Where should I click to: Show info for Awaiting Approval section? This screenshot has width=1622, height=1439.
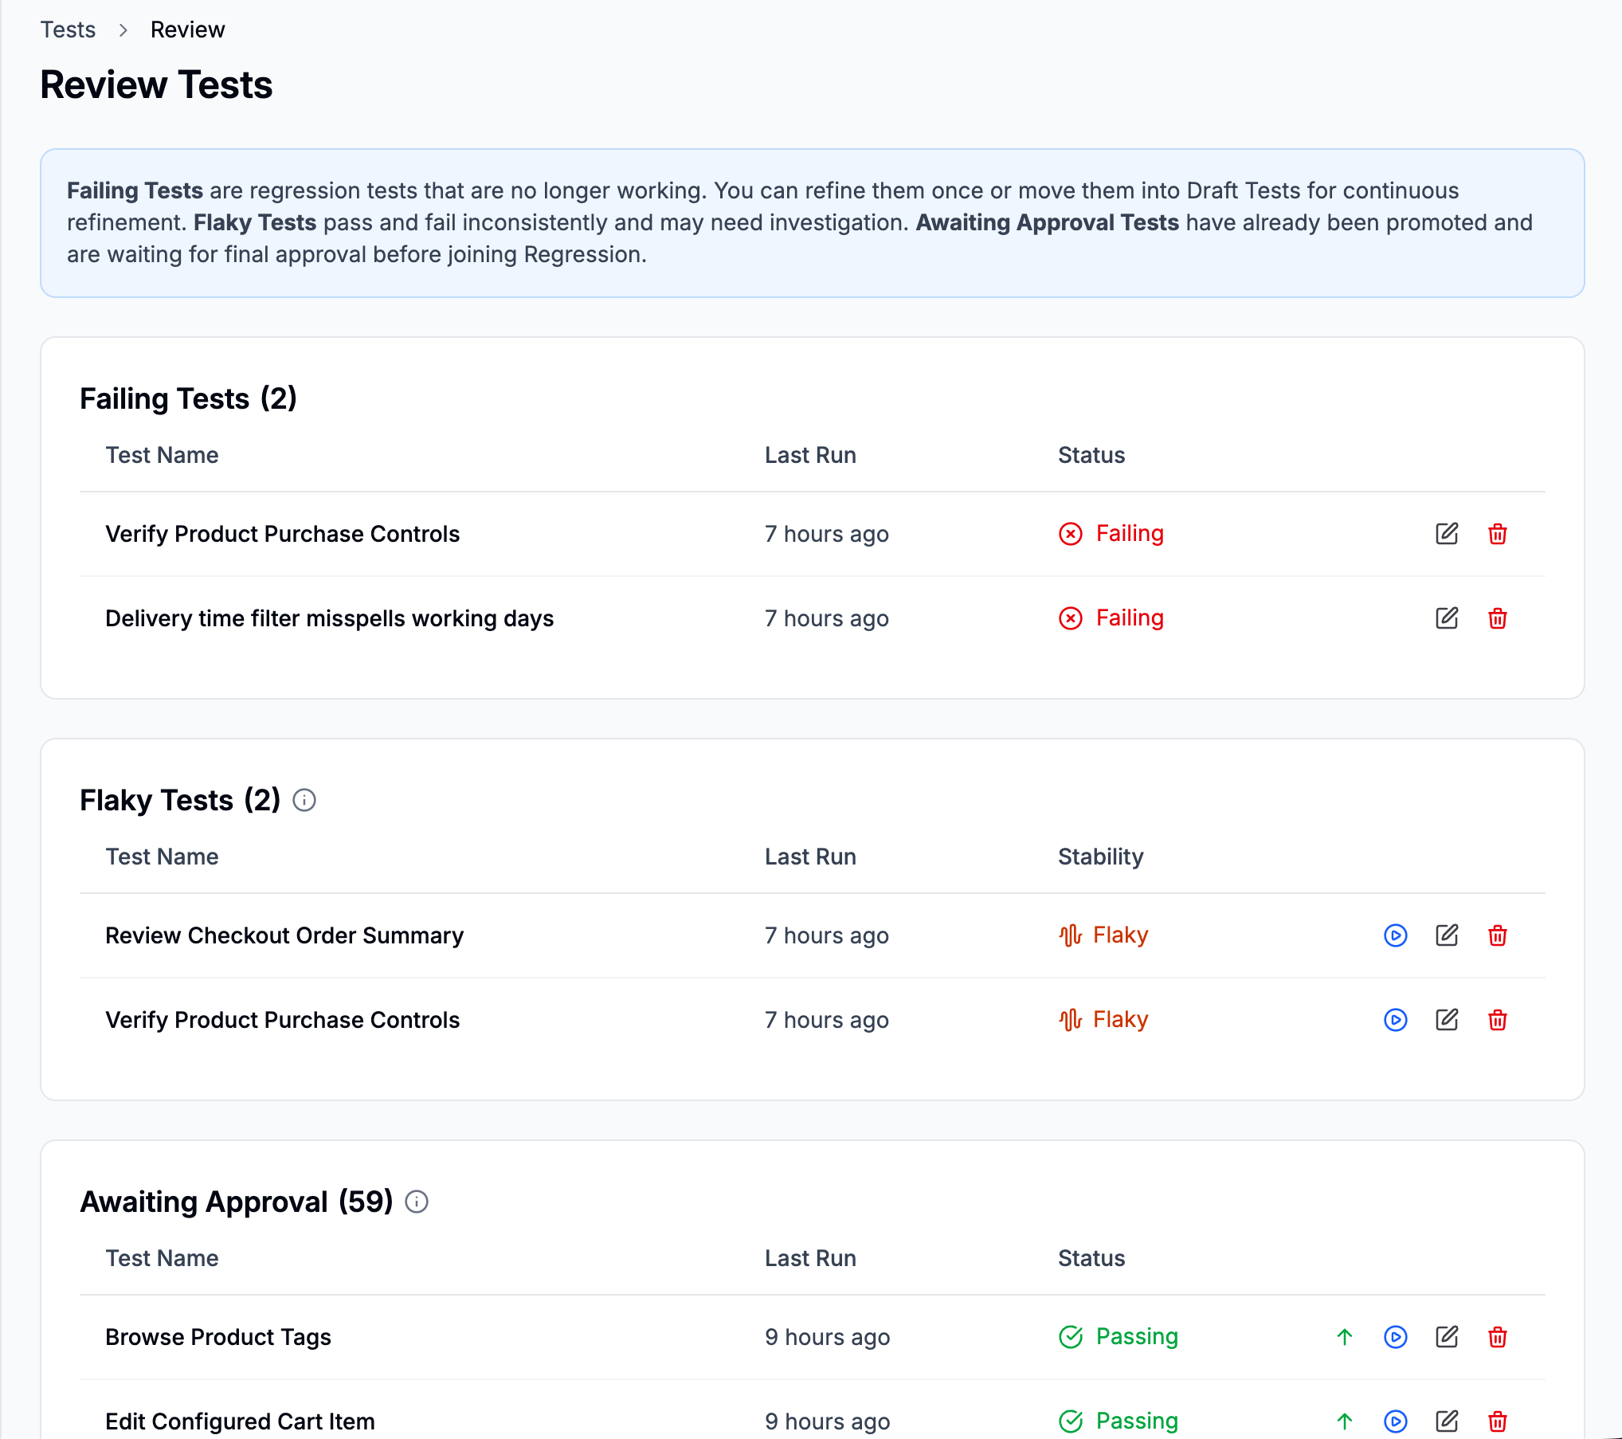click(x=417, y=1202)
